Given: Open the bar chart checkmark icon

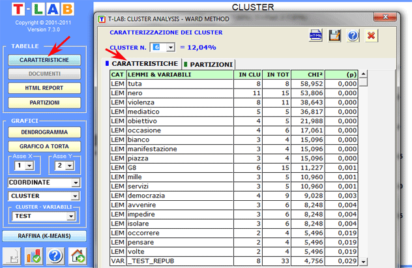Looking at the screenshot, I should coord(34,256).
